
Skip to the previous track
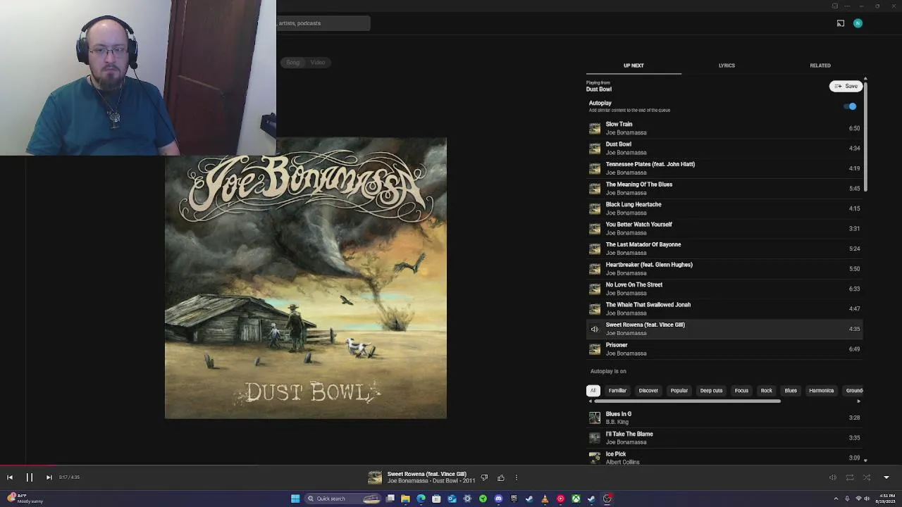click(10, 477)
